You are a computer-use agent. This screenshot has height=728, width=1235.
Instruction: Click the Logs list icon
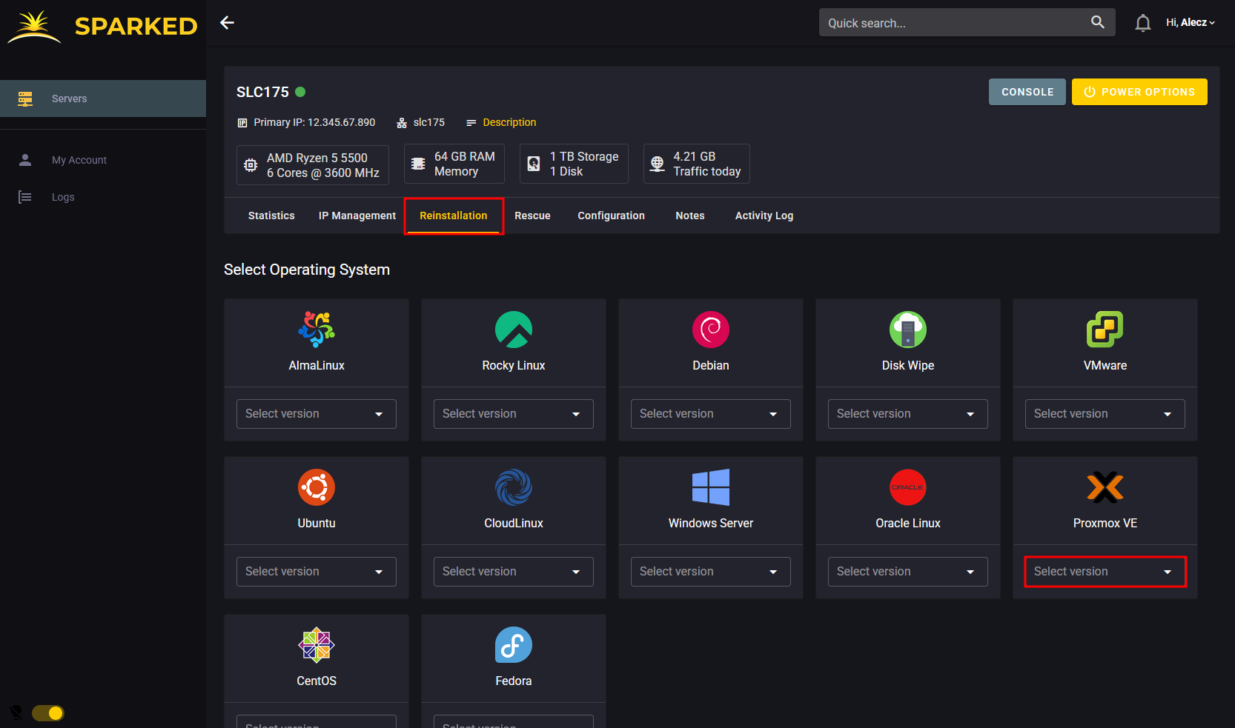(x=25, y=197)
